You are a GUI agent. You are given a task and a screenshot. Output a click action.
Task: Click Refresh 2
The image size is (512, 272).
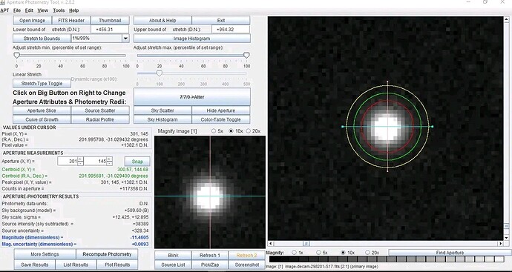[x=247, y=256]
